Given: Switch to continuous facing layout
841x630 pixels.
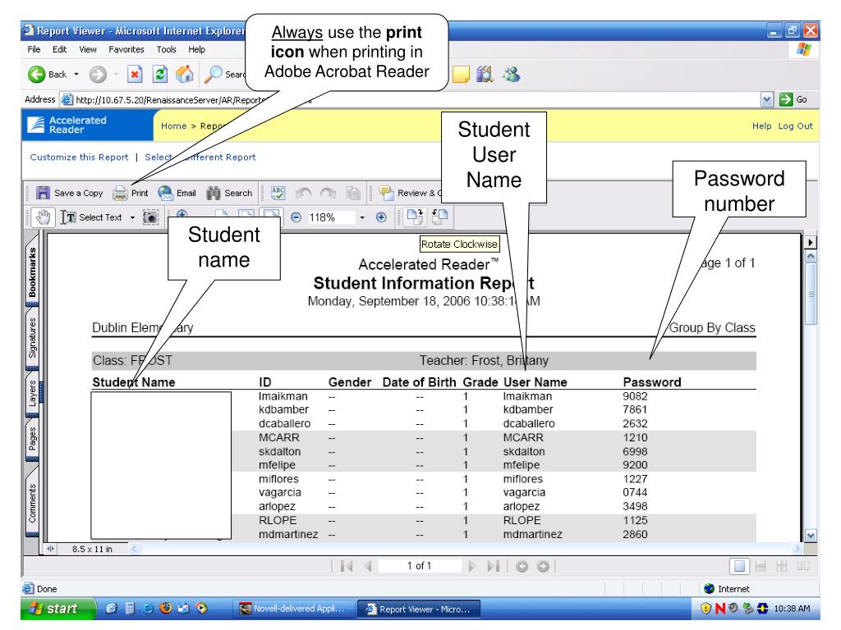Looking at the screenshot, I should [782, 566].
